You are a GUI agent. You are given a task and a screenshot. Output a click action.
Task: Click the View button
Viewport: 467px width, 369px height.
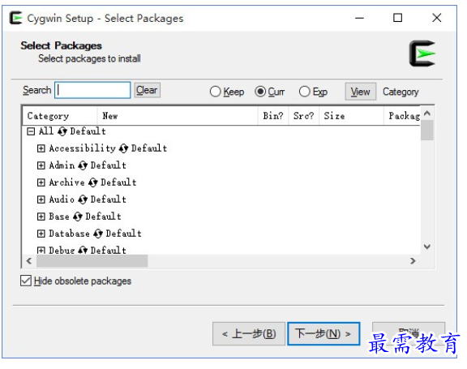360,92
